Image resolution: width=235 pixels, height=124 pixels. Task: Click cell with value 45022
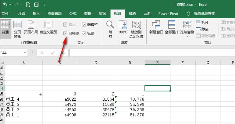click(60, 99)
